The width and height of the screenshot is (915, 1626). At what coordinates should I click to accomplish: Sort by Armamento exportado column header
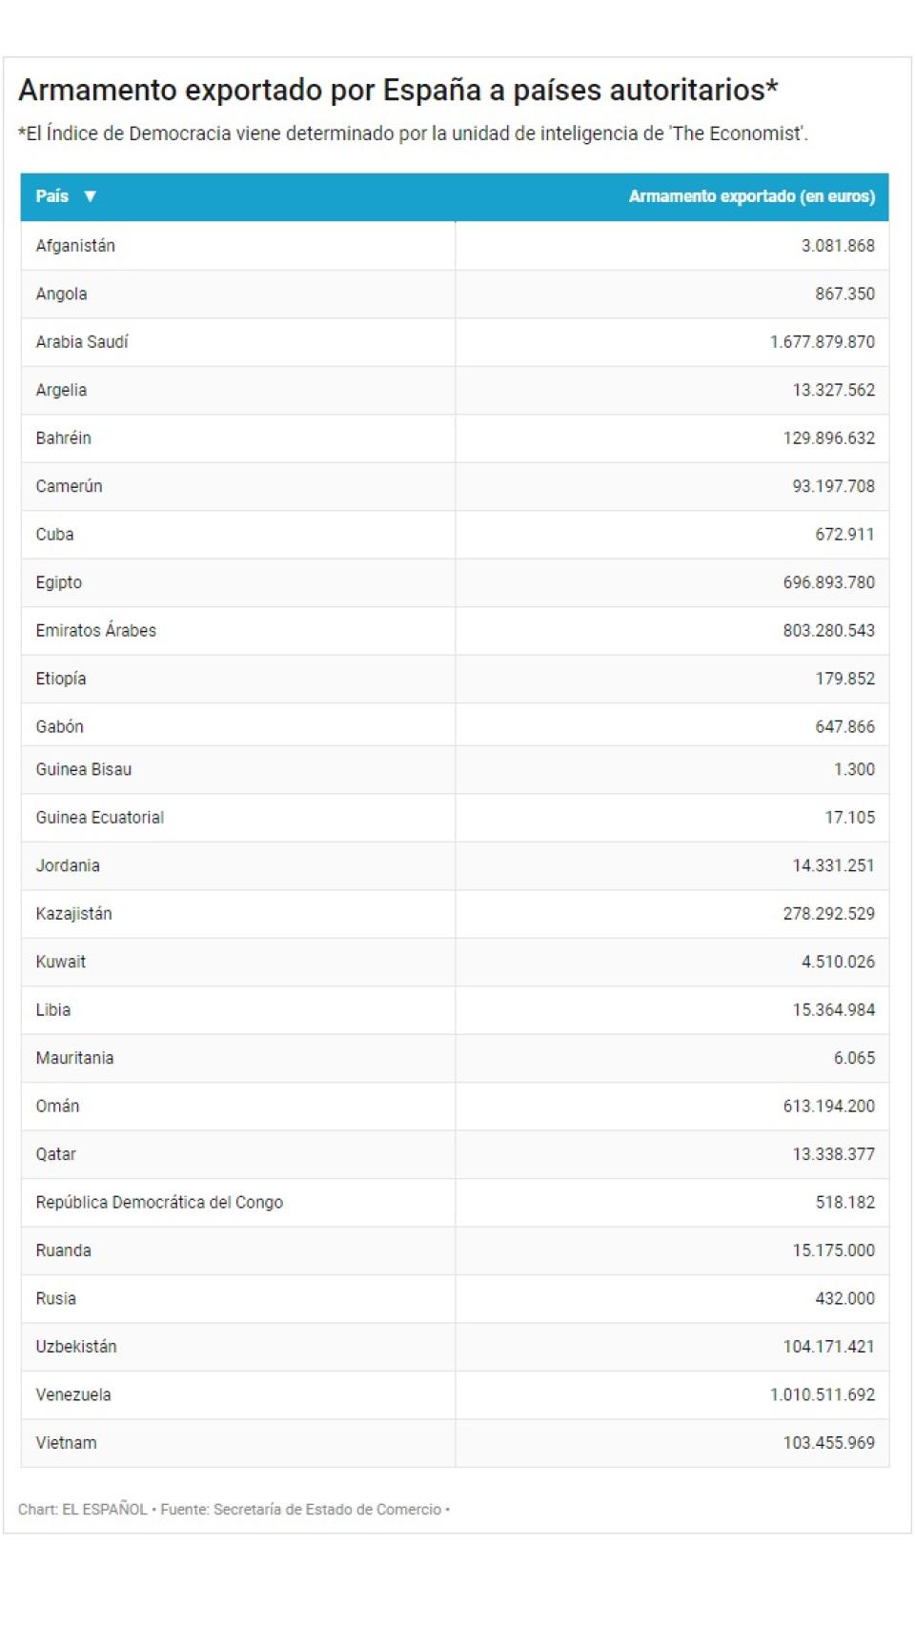(751, 196)
